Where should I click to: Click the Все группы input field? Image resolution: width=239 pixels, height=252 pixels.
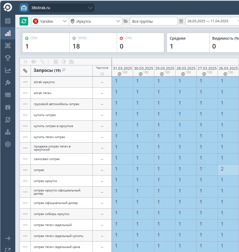click(x=154, y=21)
